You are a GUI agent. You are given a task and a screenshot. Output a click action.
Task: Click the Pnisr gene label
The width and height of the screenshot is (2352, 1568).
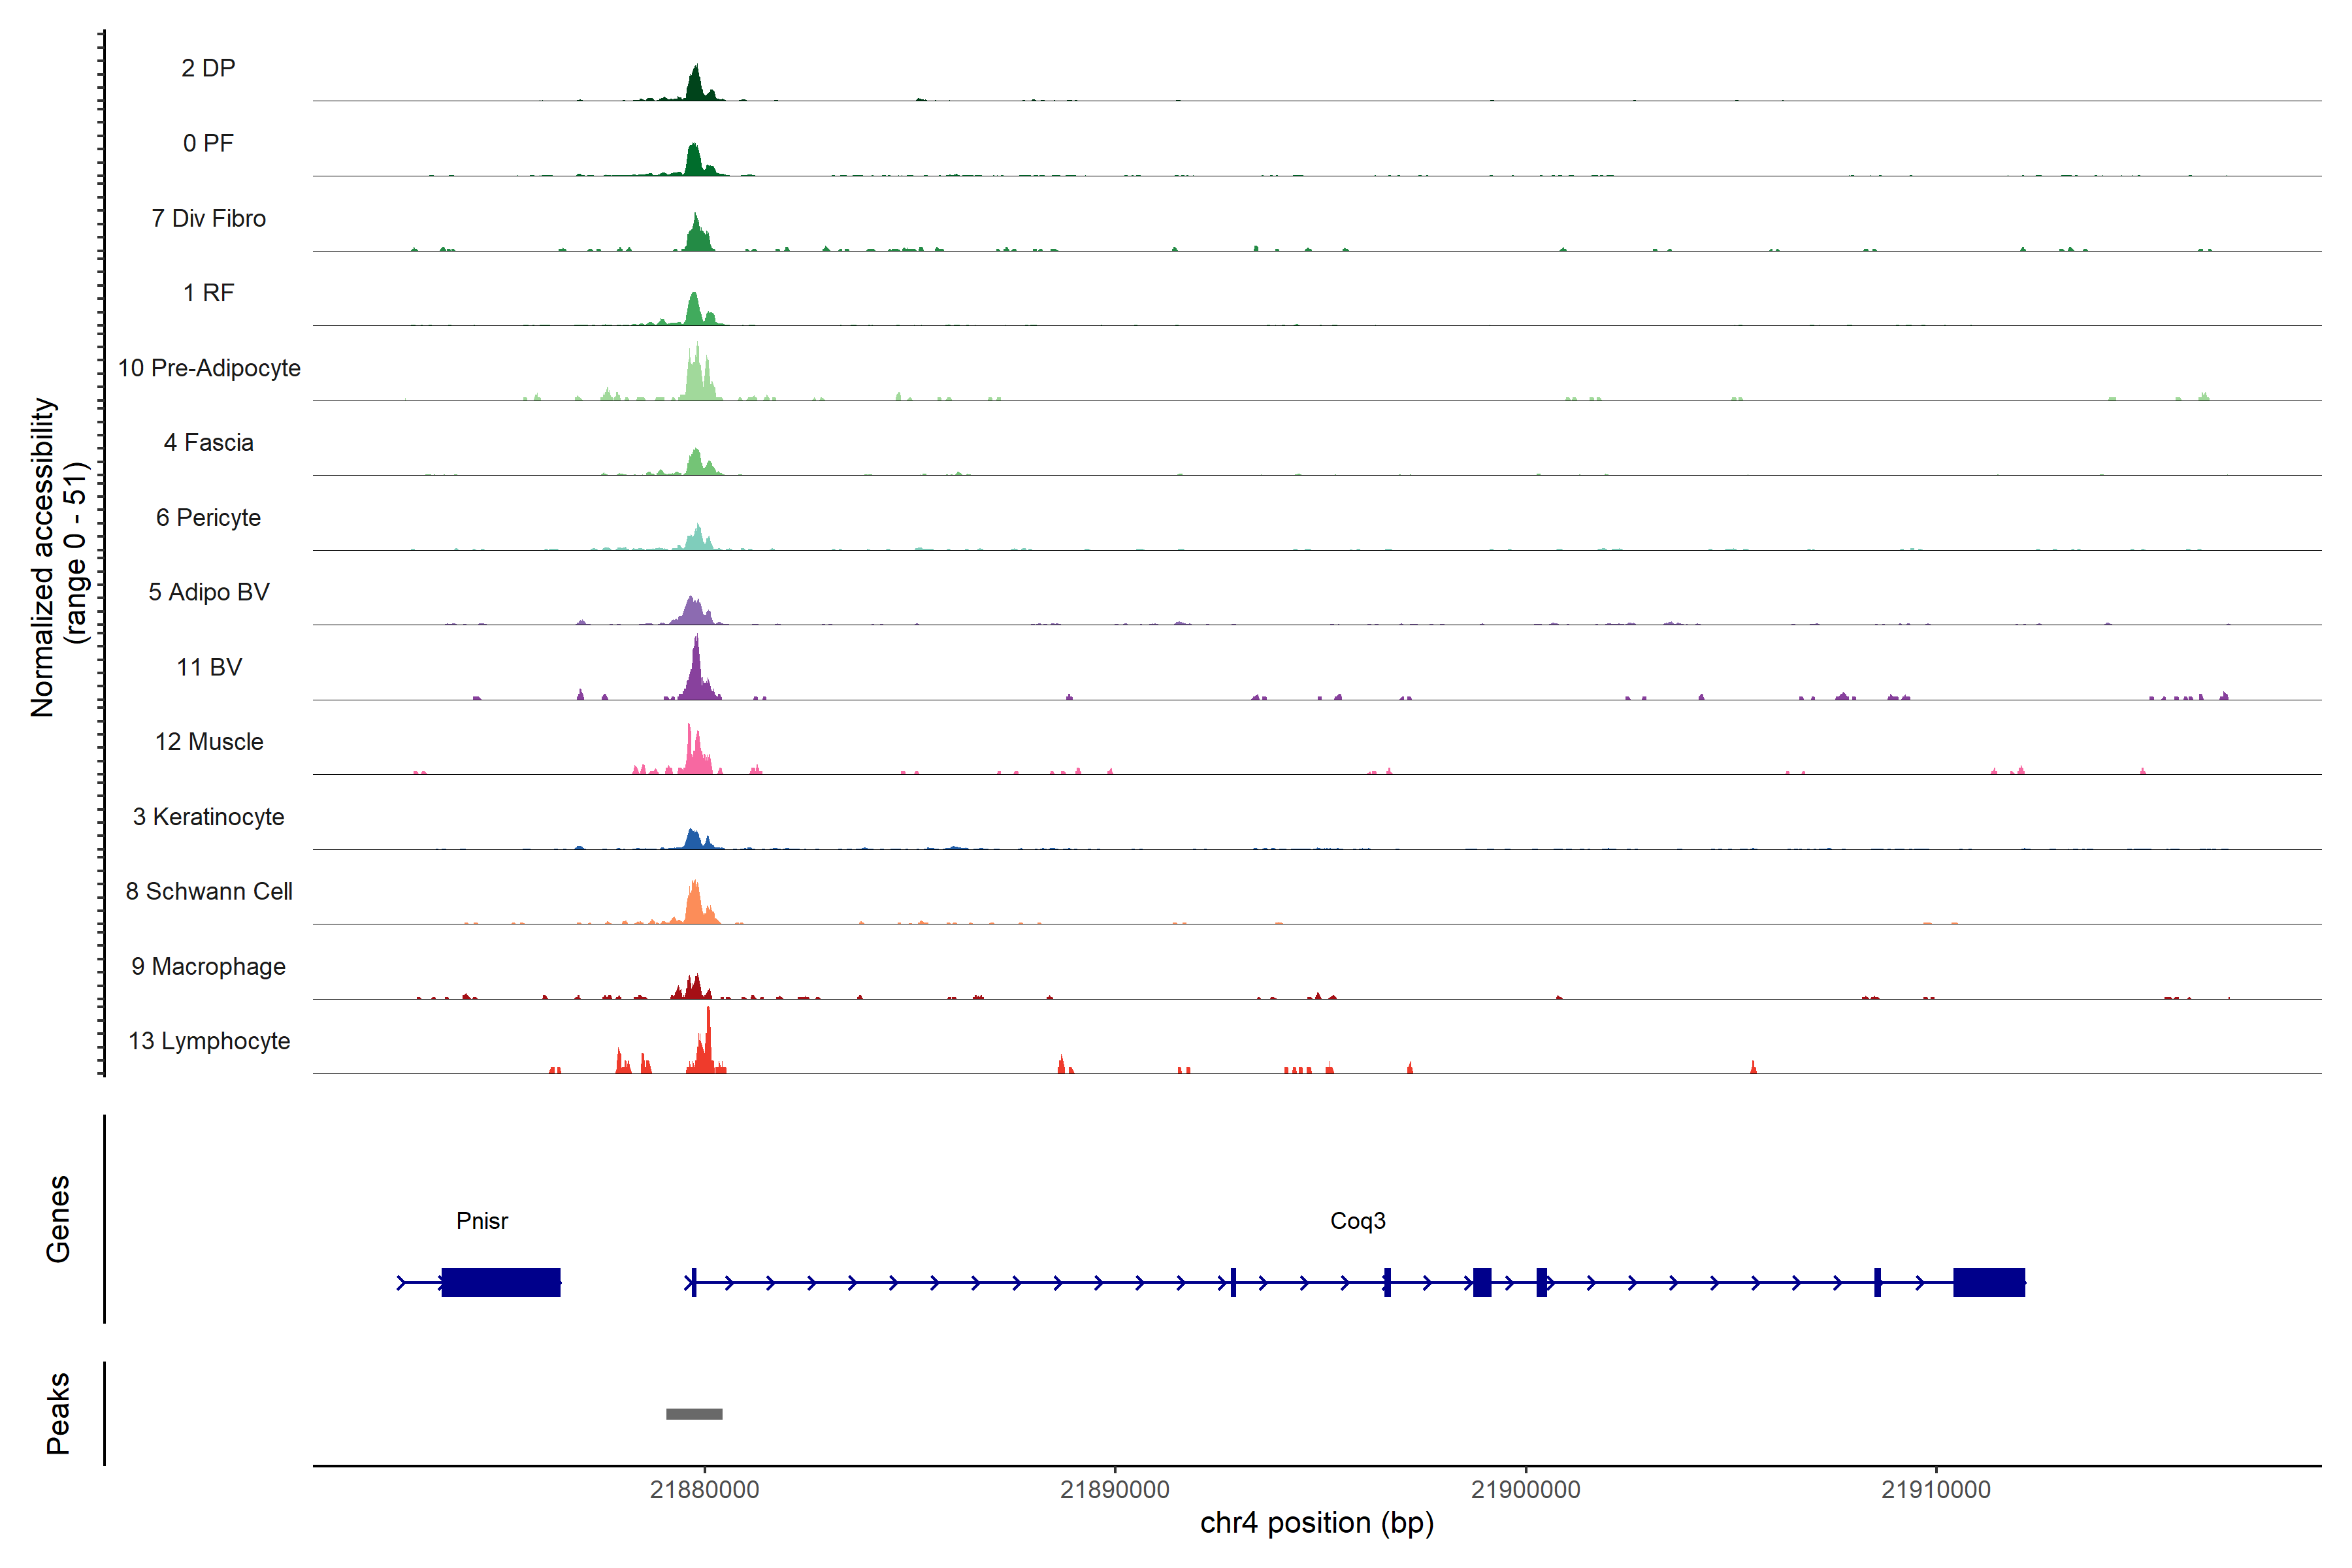482,1221
